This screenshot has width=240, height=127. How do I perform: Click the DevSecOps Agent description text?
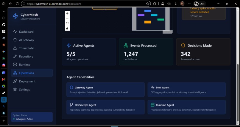coord(102,110)
